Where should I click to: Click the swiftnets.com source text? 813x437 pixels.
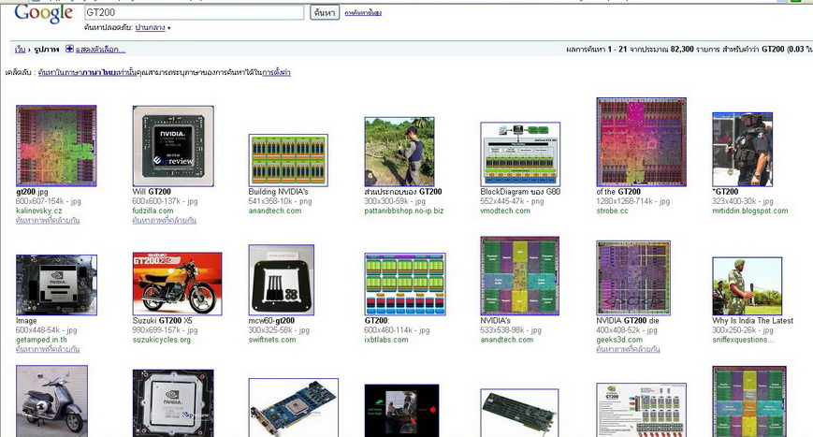click(272, 340)
